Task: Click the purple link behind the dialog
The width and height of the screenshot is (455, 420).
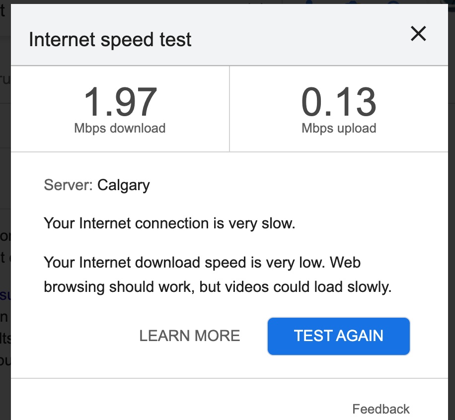Action: point(5,296)
